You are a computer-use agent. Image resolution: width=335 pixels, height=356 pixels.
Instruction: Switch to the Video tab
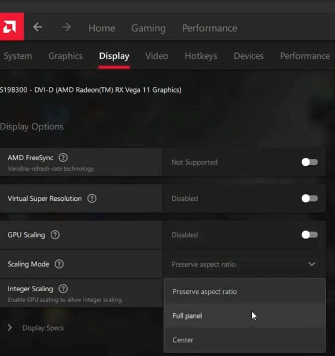click(x=157, y=56)
